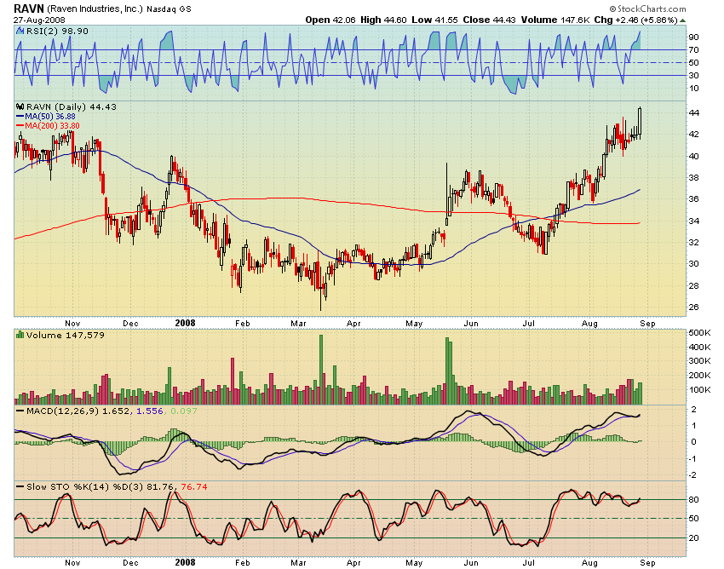Viewport: 724px width, 569px height.
Task: Click the '80' stochastic axis label
Action: tap(693, 500)
